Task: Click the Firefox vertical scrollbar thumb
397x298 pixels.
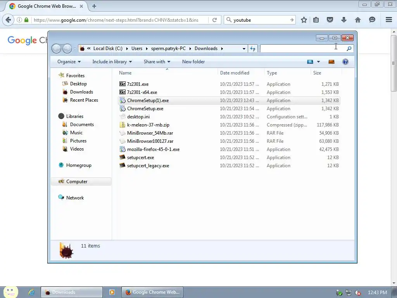Action: 394,63
